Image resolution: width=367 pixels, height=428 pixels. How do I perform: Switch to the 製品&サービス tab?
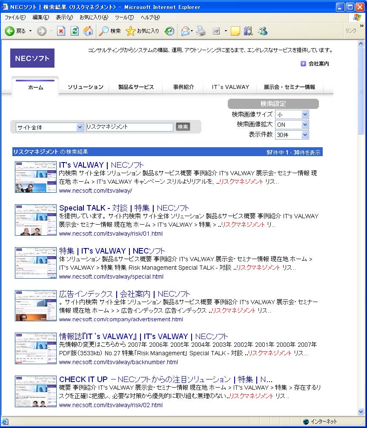(x=136, y=87)
